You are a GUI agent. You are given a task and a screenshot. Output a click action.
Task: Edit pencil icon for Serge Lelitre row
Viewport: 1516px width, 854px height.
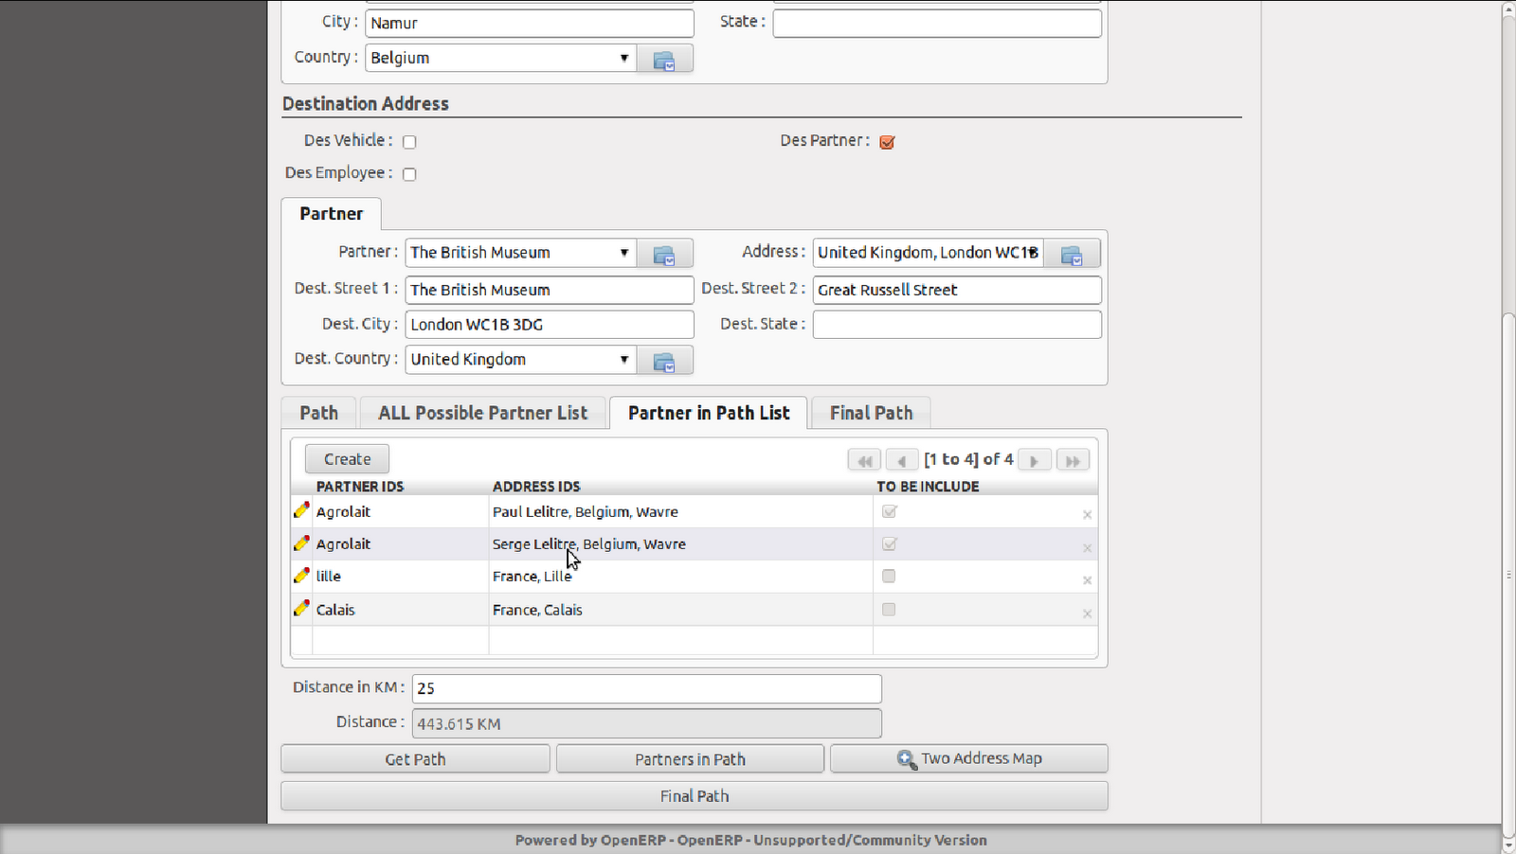tap(301, 543)
